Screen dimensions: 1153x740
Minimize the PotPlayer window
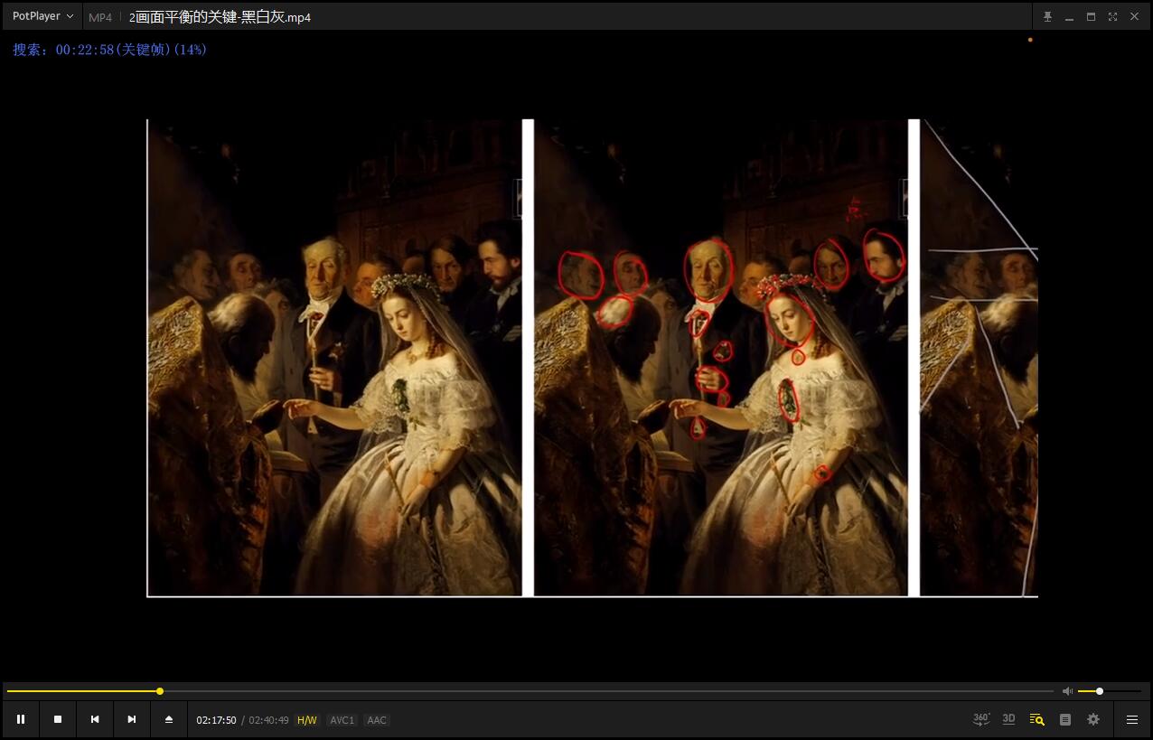(1070, 16)
